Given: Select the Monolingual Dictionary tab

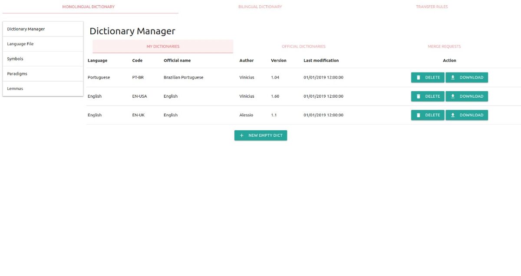Looking at the screenshot, I should click(89, 7).
